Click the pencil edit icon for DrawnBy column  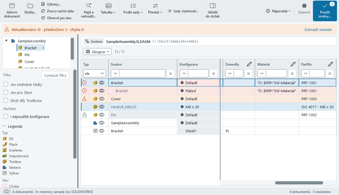click(249, 64)
